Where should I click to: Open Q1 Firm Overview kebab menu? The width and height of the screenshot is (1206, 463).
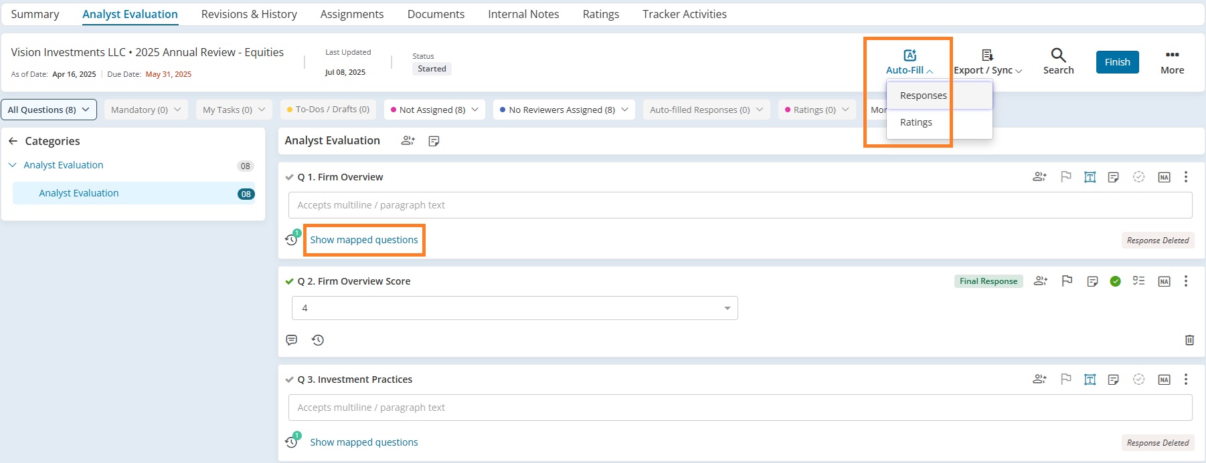[x=1186, y=177]
